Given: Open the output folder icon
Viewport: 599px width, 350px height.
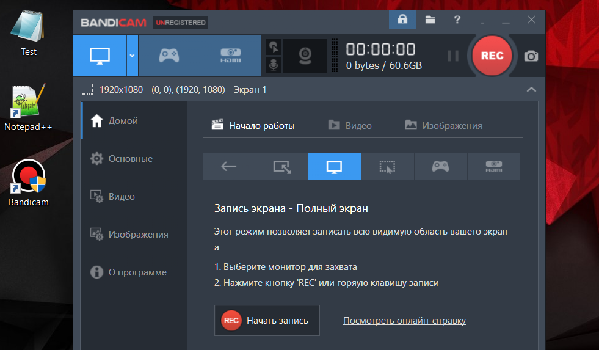Looking at the screenshot, I should click(x=430, y=20).
